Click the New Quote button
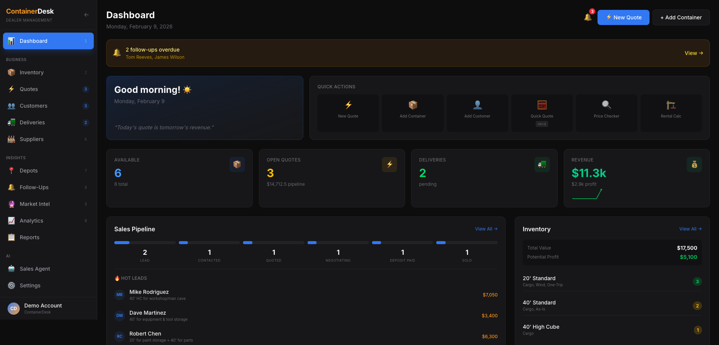This screenshot has height=345, width=719. click(x=623, y=17)
